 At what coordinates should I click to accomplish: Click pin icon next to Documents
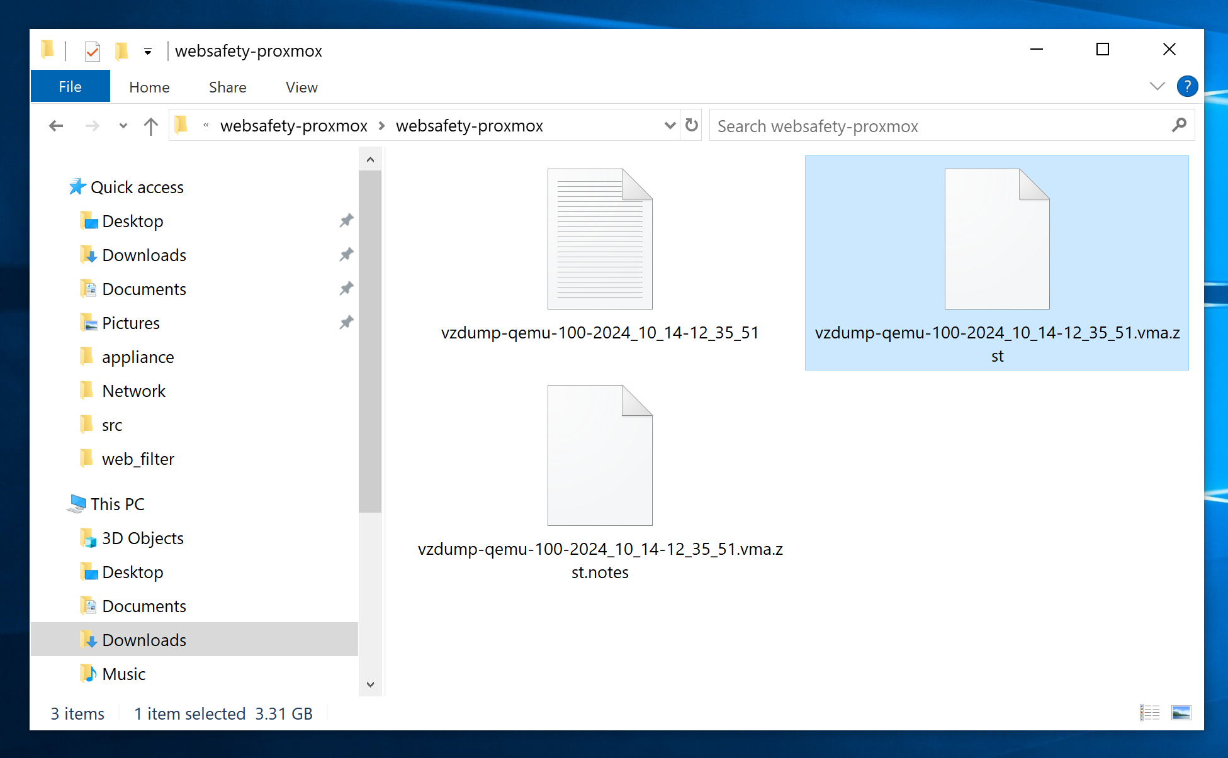(346, 289)
